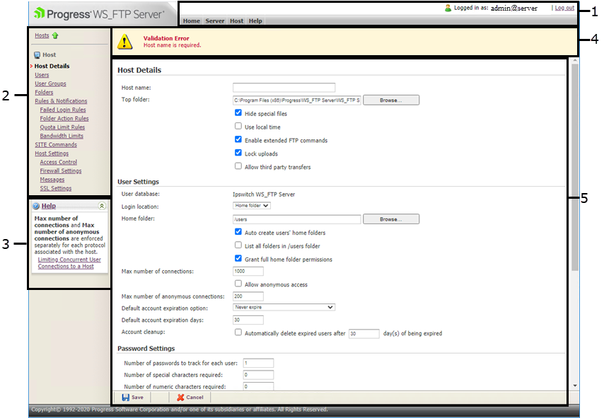The height and width of the screenshot is (418, 604).
Task: Click Number of special characters required field
Action: tap(258, 374)
